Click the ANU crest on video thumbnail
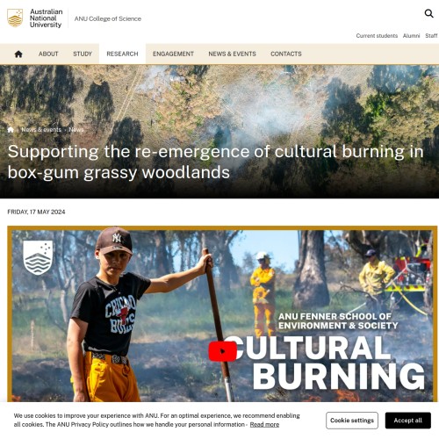 tap(38, 257)
